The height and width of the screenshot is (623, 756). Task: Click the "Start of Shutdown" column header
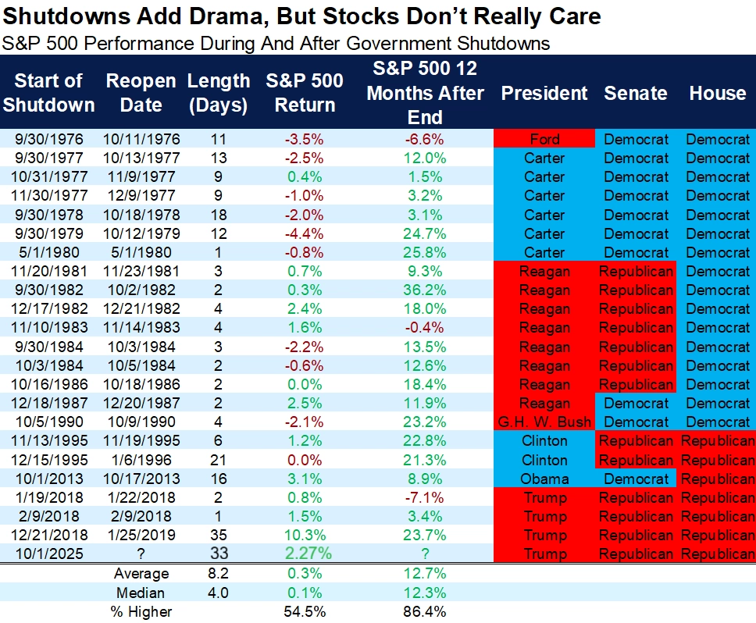pos(48,93)
